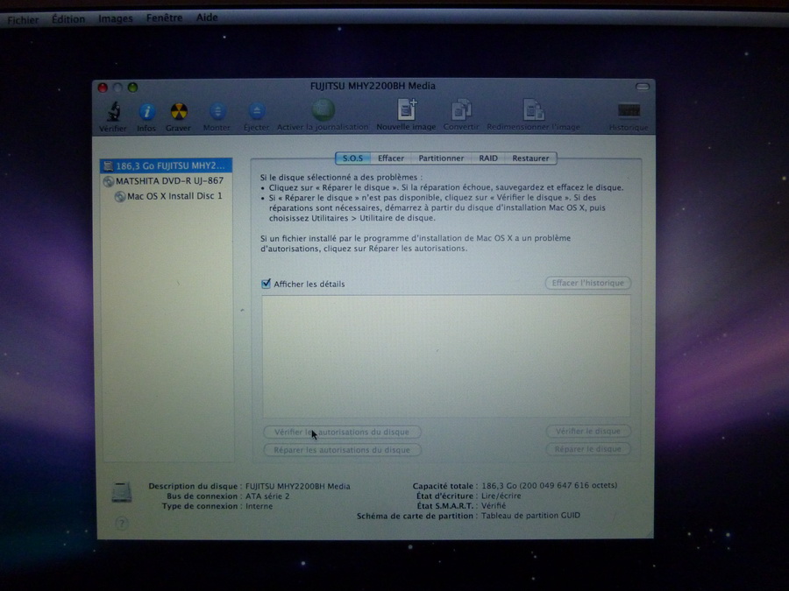Click Redimensionner l'image toolbar icon
Screen dimensions: 789x591
(x=533, y=109)
